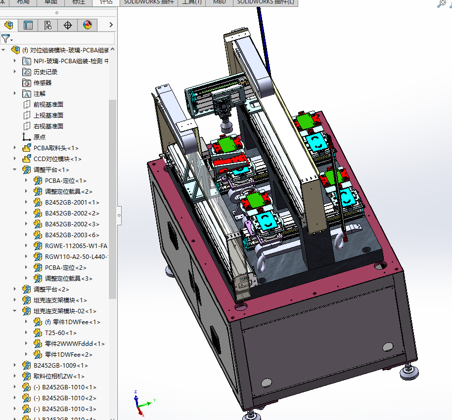Image resolution: width=452 pixels, height=420 pixels.
Task: Expand the RGWE-112065-W1-FA node
Action: [26, 246]
